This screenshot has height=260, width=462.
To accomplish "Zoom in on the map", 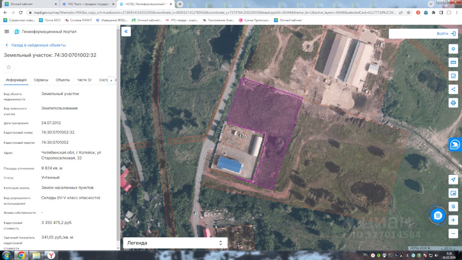I will (453, 220).
